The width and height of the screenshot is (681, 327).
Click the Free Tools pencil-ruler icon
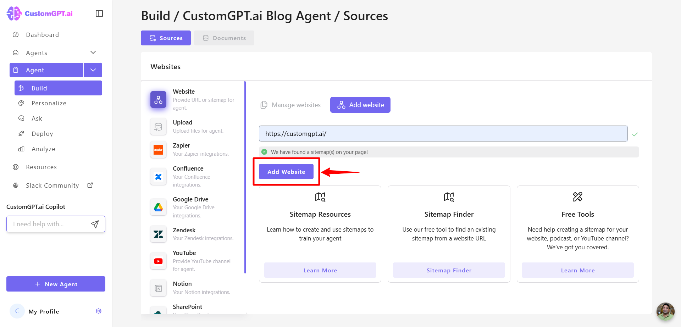click(x=577, y=196)
